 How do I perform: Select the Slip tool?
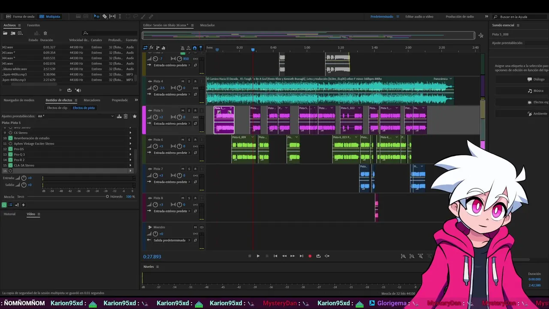coord(112,16)
